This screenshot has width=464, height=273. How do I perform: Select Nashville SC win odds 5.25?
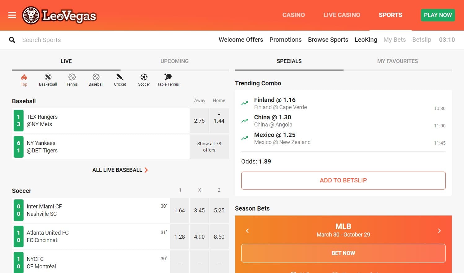coord(219,210)
